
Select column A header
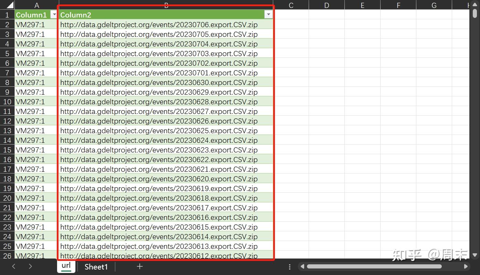pyautogui.click(x=37, y=5)
